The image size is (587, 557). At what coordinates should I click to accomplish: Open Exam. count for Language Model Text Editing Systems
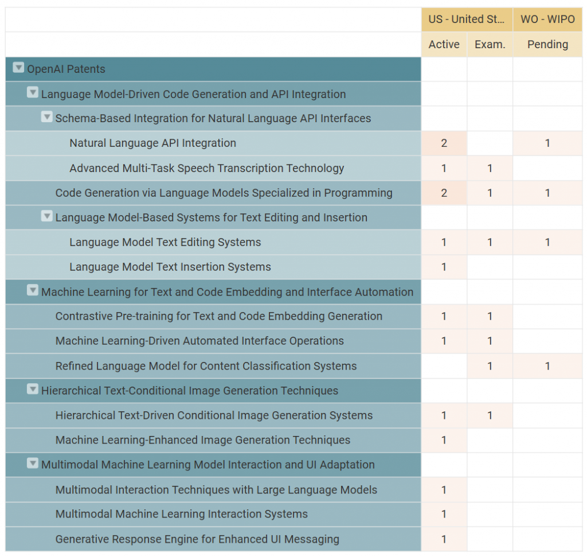[490, 242]
